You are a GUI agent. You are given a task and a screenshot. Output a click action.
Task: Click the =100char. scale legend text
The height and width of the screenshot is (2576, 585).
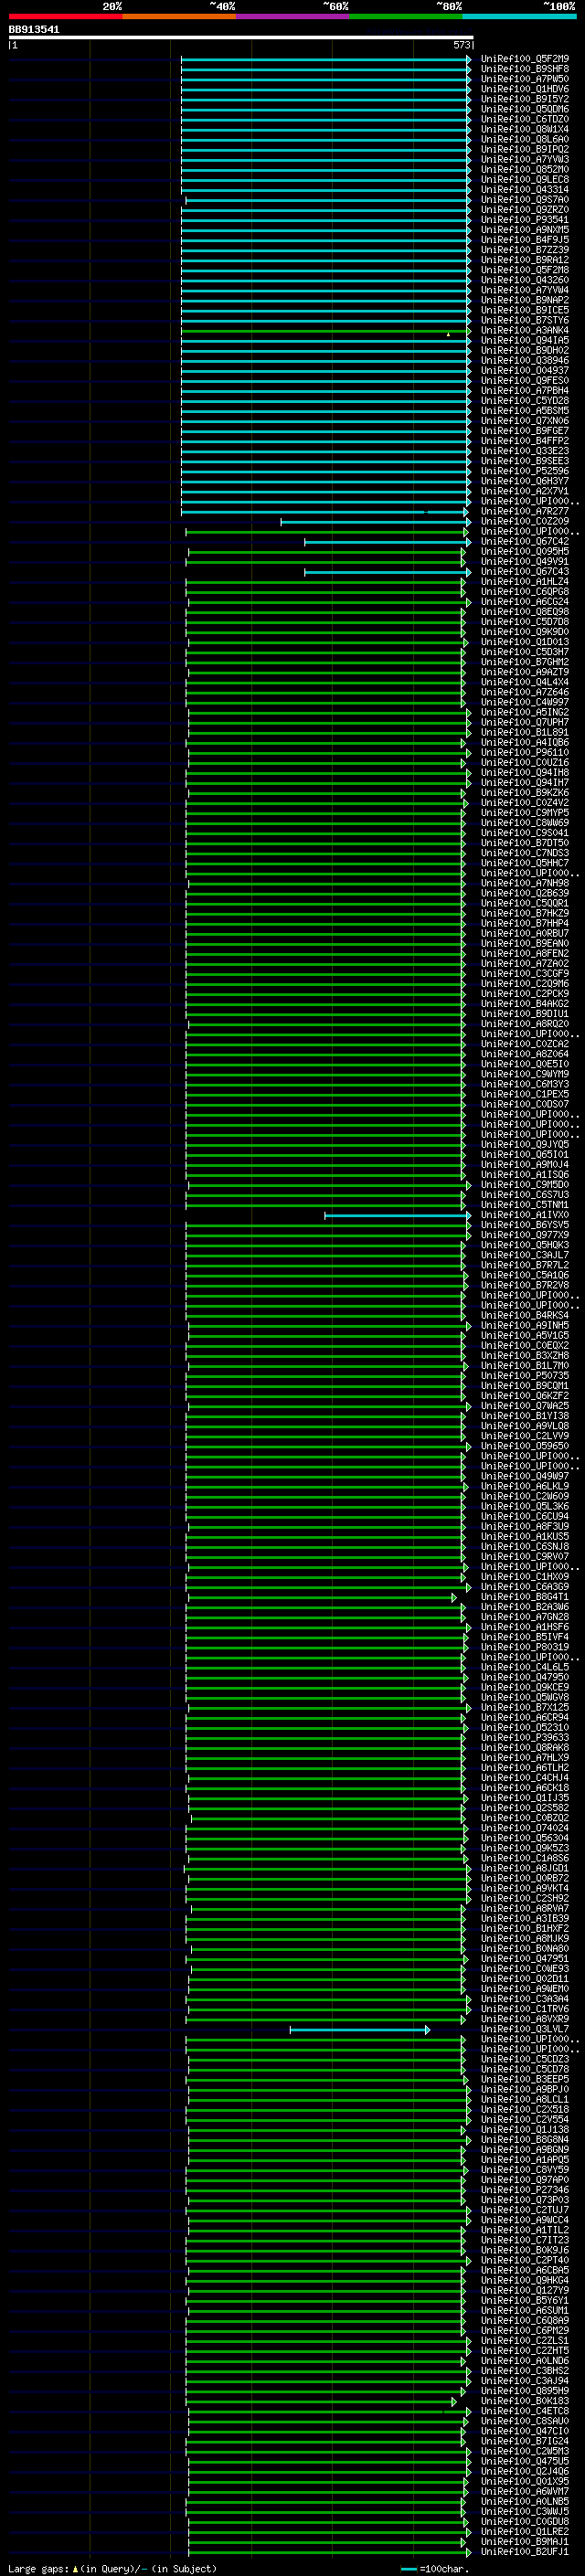(x=445, y=2569)
